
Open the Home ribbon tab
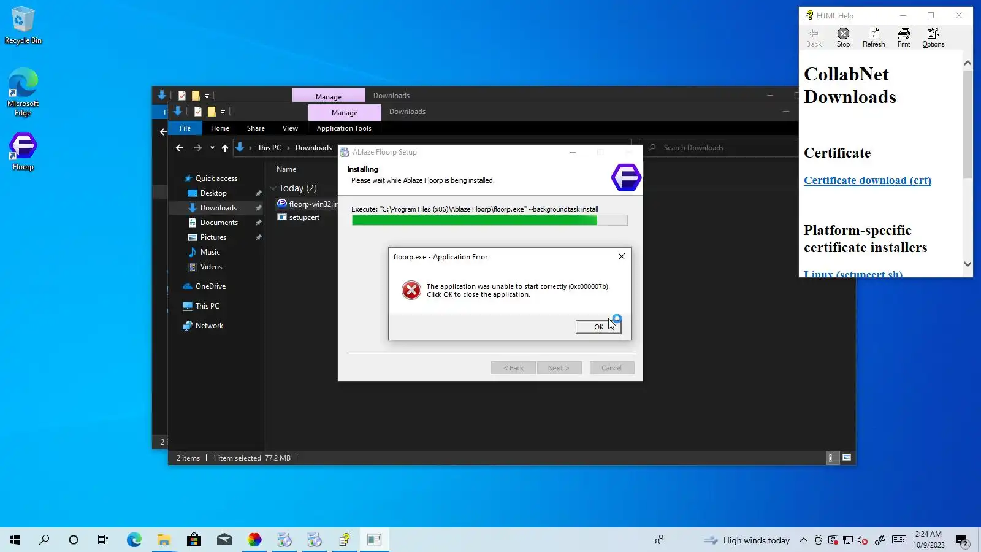pos(220,128)
